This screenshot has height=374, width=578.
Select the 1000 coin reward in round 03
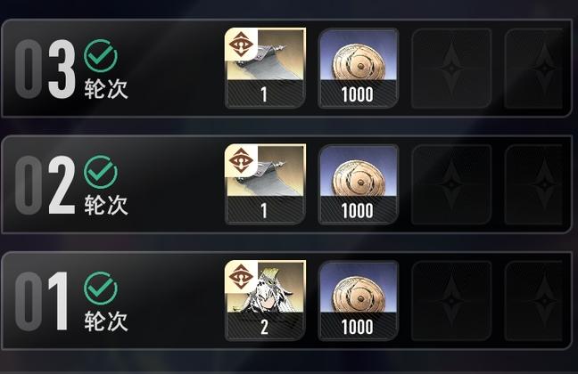359,68
